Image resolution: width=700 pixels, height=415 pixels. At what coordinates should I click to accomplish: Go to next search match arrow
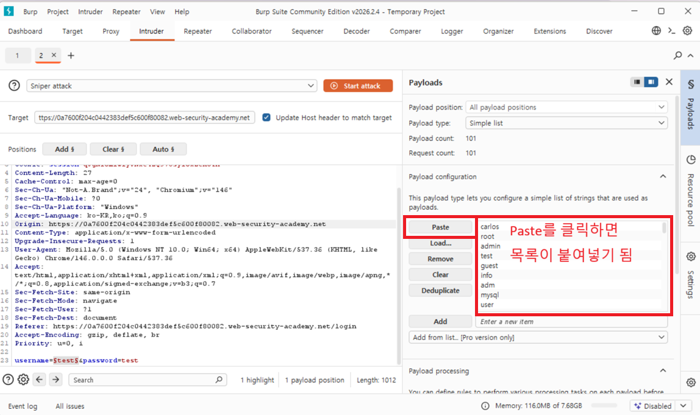tap(55, 380)
